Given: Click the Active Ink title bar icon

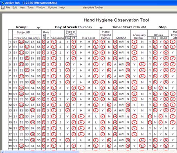Looking at the screenshot, I should coord(2,3).
